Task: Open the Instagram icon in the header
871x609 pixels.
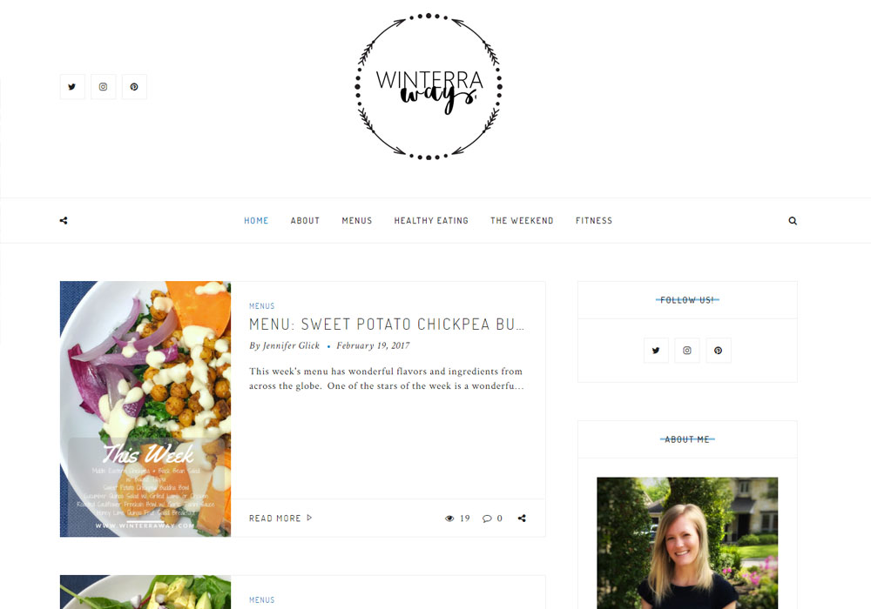Action: click(104, 86)
